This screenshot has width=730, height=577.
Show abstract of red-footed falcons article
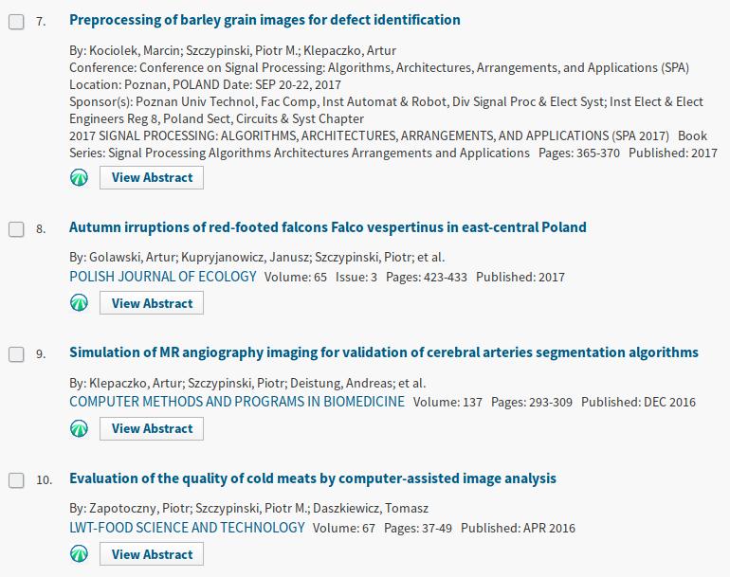point(152,303)
